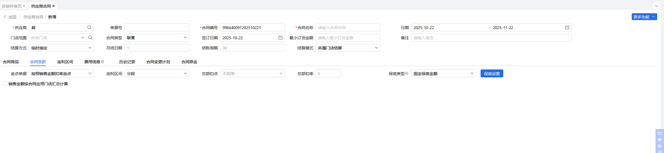This screenshot has height=153, width=664.
Task: Click the 合同名称 input field
Action: 348,27
